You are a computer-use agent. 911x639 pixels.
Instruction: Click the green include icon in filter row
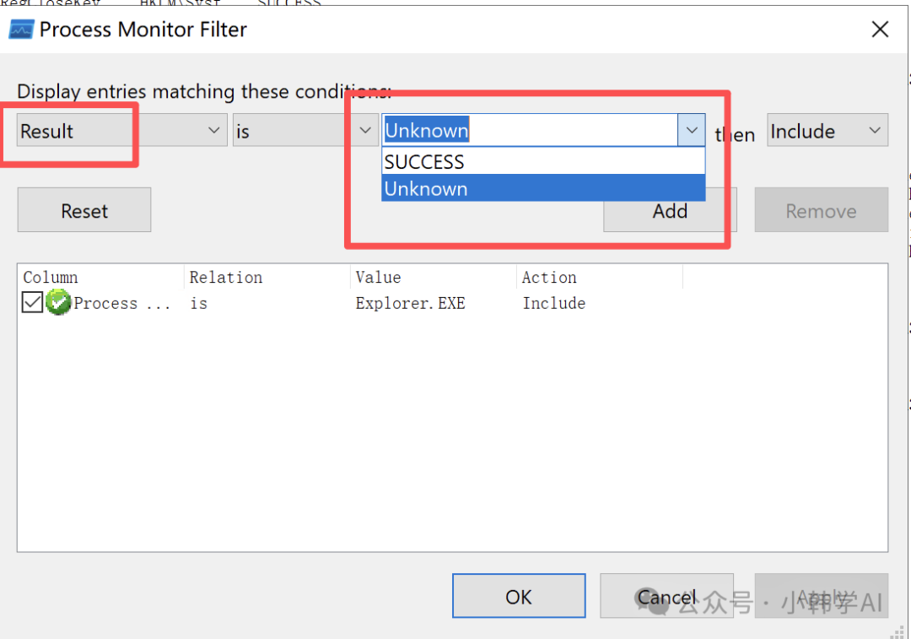(x=58, y=302)
